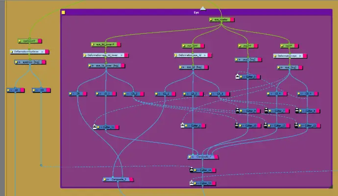Click the mask icon on Cutter_13 node
Viewport: 338px width, 196px height.
click(266, 125)
